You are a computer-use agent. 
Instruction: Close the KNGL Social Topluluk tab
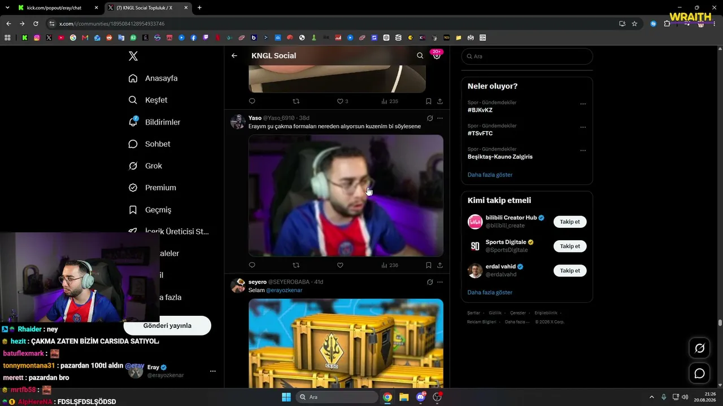coord(186,8)
